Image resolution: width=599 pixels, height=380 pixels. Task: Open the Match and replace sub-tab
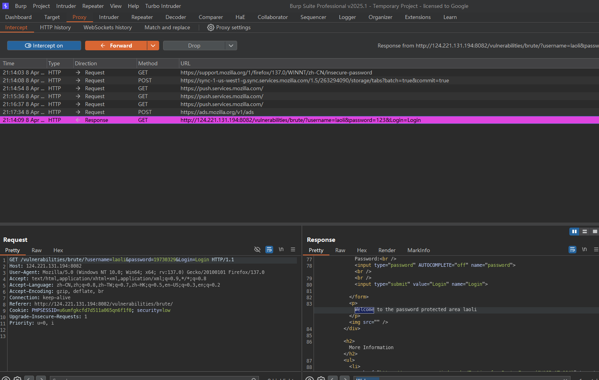point(167,27)
